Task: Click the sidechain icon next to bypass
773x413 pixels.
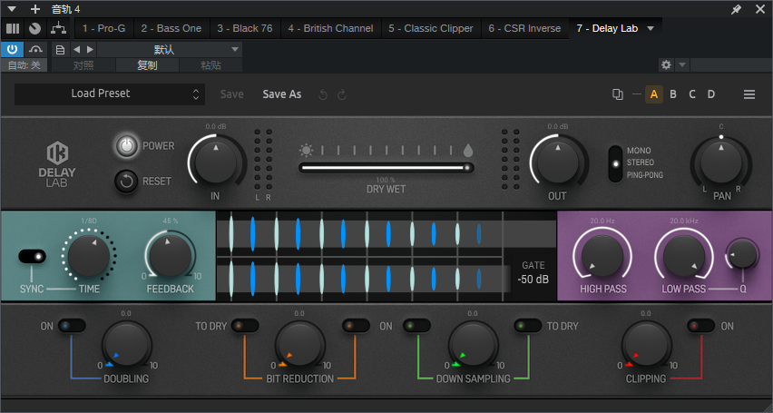Action: pyautogui.click(x=35, y=49)
